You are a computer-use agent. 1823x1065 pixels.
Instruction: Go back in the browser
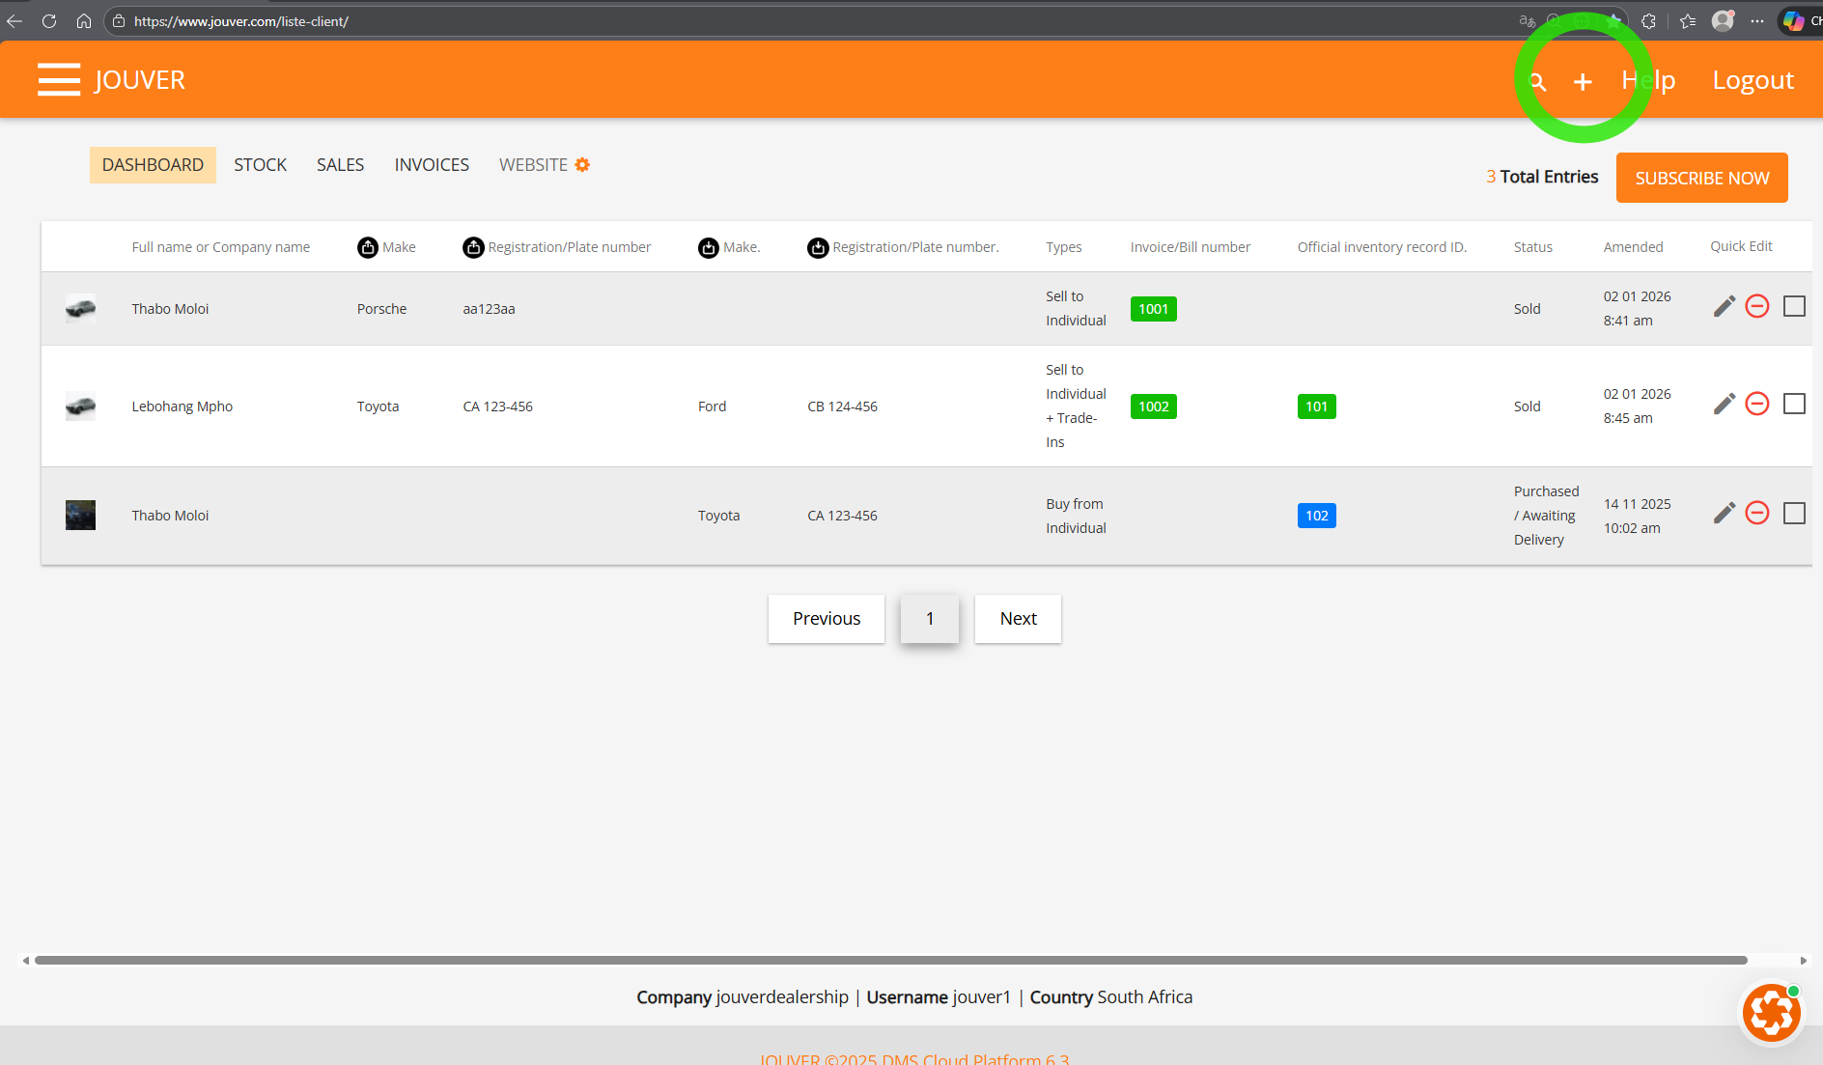click(14, 21)
